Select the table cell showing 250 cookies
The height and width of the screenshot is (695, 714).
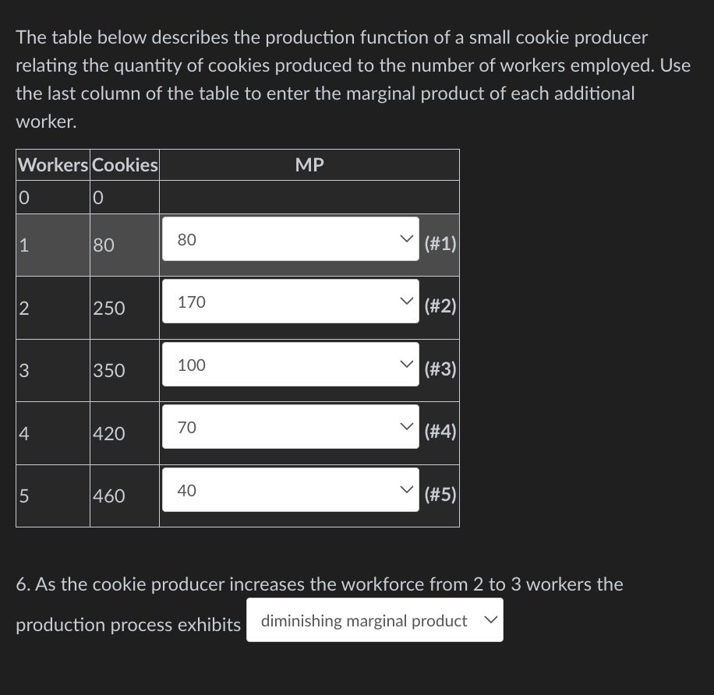point(124,308)
